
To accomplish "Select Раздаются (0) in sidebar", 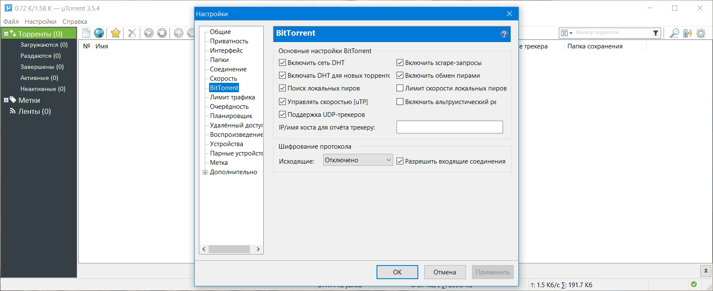I will (x=40, y=56).
